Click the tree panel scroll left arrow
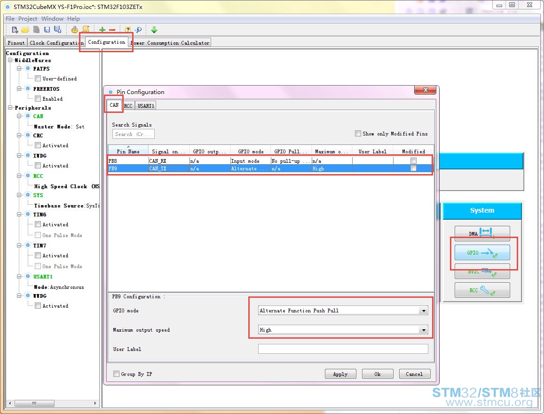Screen dimensions: 544x414 coord(10,403)
